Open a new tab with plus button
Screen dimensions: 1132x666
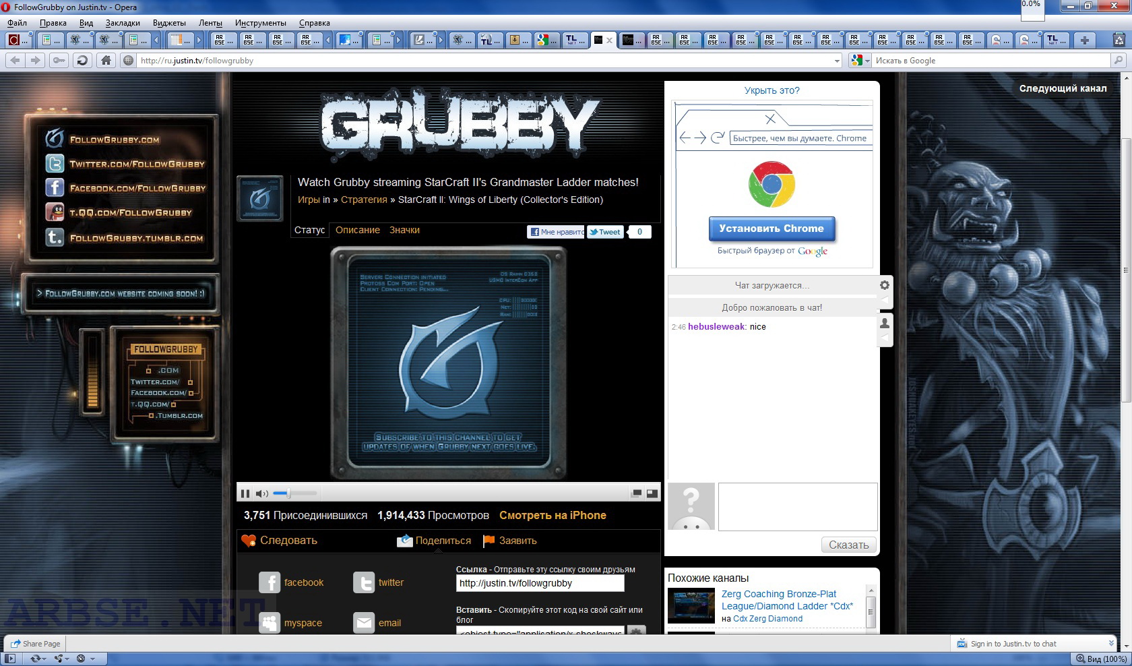pyautogui.click(x=1085, y=40)
